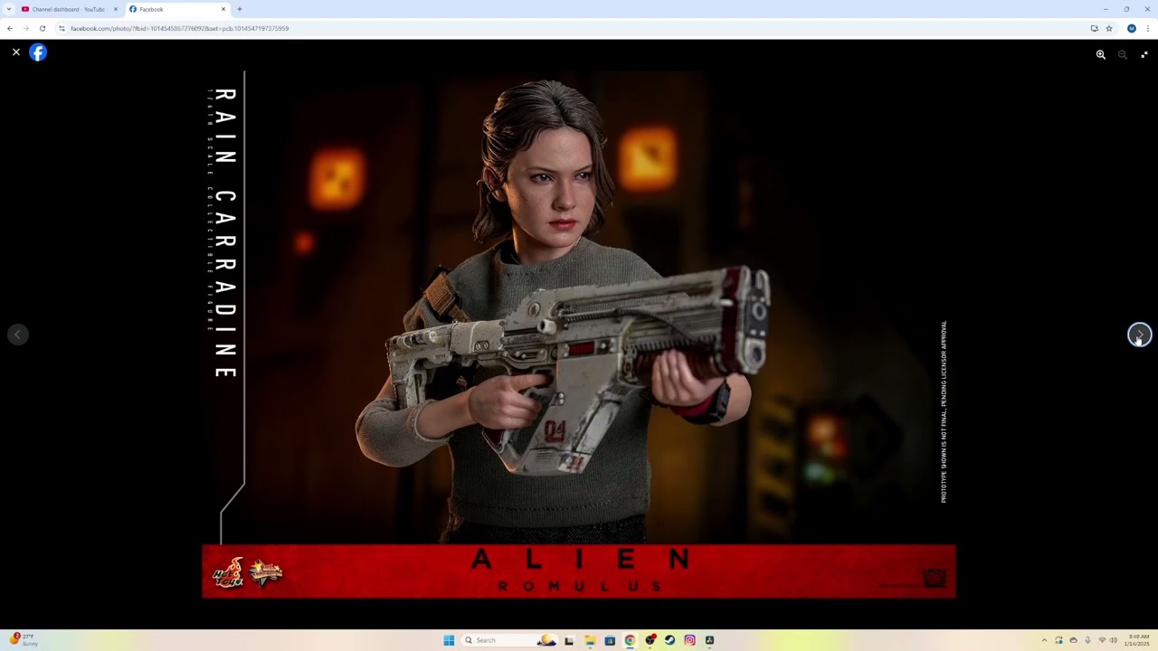
Task: Open the network and volume quick settings
Action: click(x=1107, y=640)
